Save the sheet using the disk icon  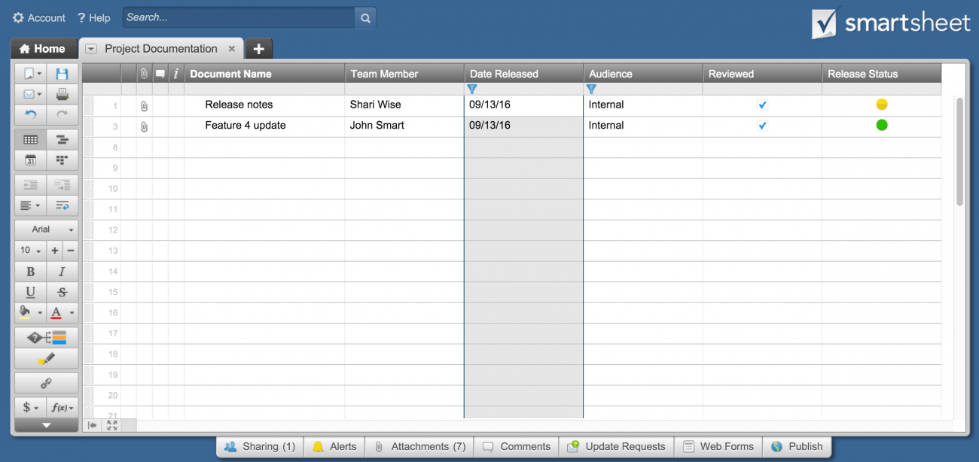[x=63, y=73]
